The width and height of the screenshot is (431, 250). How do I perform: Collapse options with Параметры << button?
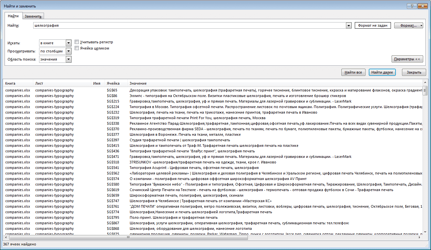tap(407, 59)
